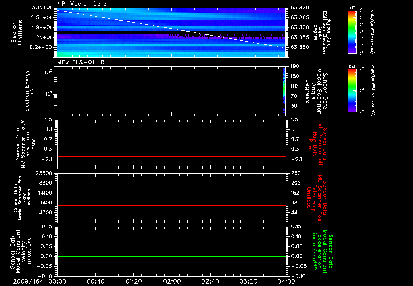Click the "98" telemetry tick label
413x286 pixels.
click(294, 203)
